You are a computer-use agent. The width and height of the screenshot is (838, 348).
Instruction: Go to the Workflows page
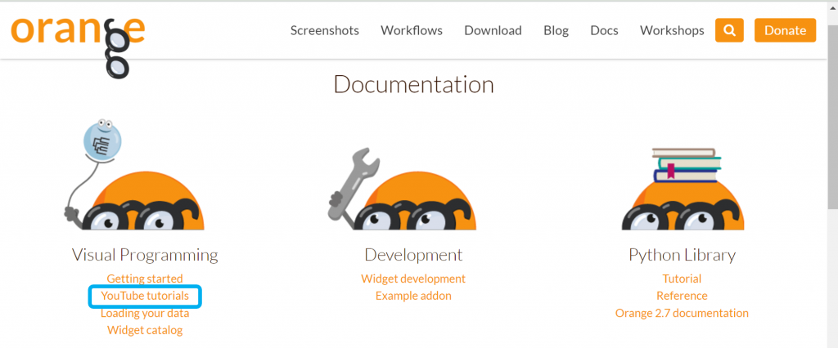pyautogui.click(x=412, y=30)
